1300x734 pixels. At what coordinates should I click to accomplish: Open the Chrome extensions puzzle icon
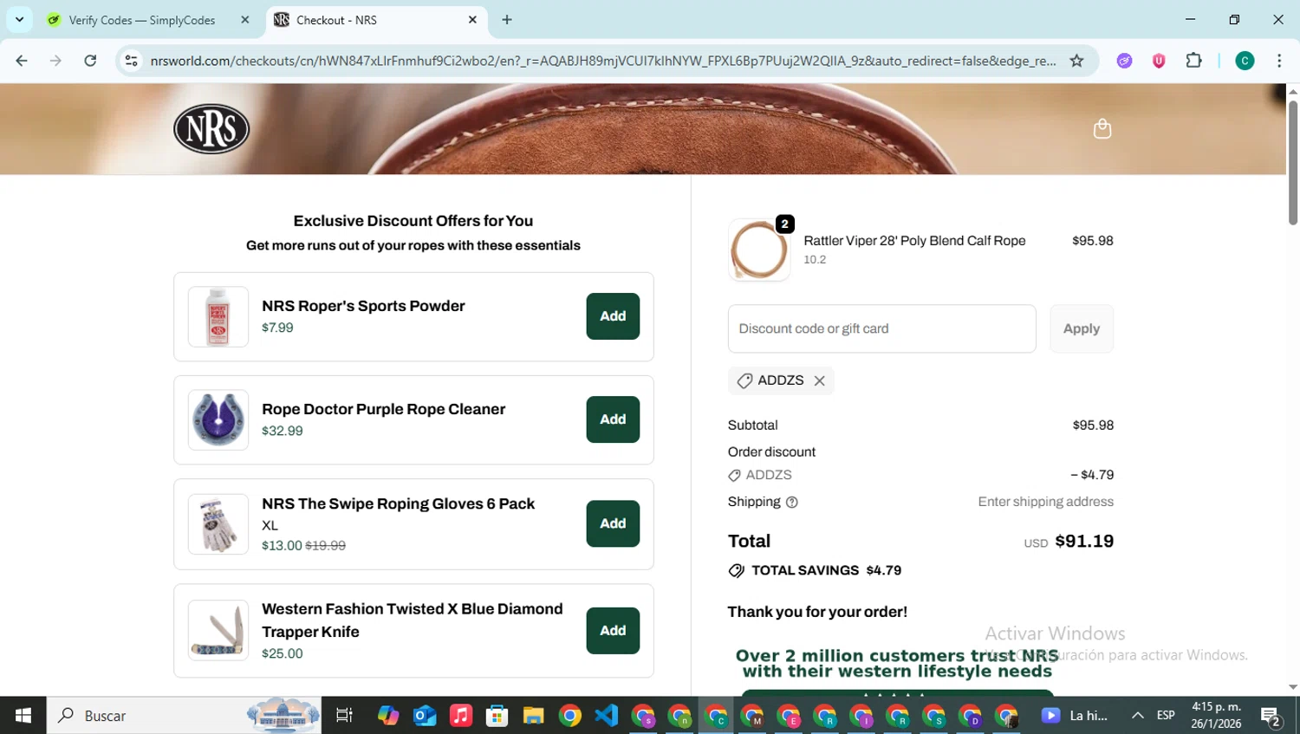point(1193,61)
